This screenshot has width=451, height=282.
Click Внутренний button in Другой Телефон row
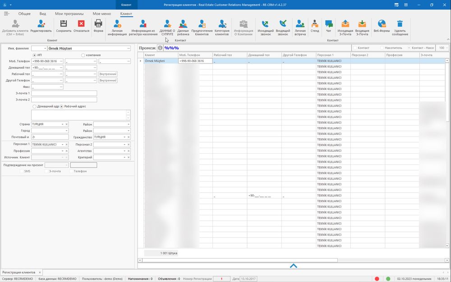click(108, 80)
